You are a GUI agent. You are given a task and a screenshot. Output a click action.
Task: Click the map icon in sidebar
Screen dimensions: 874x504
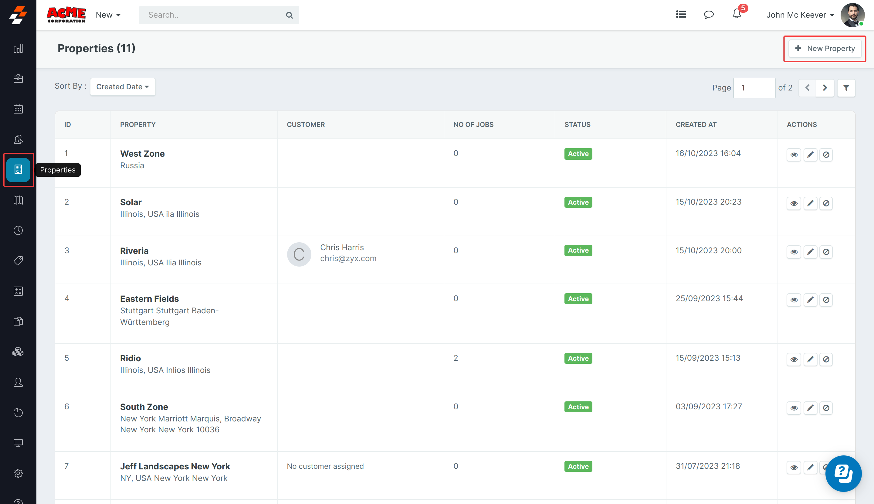point(18,200)
